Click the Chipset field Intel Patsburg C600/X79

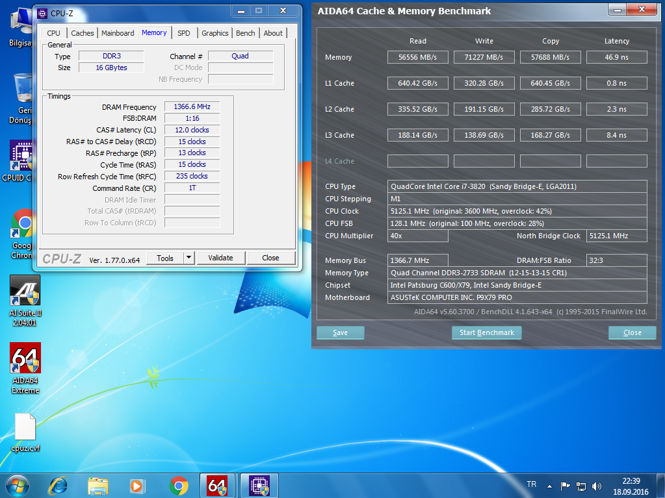(517, 285)
